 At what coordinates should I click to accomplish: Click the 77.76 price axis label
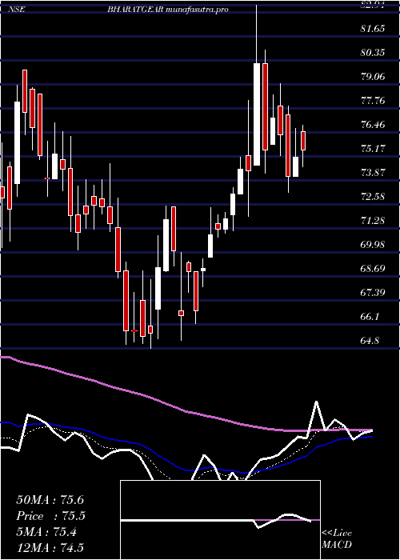pyautogui.click(x=373, y=100)
